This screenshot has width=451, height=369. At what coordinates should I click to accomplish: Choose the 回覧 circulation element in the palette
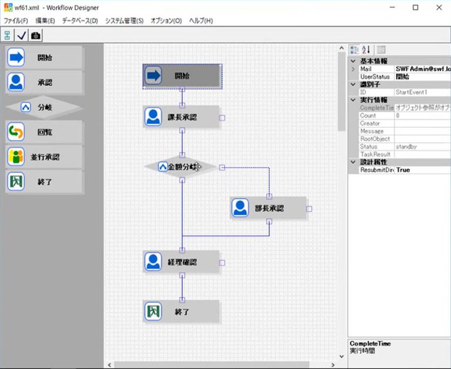click(44, 133)
